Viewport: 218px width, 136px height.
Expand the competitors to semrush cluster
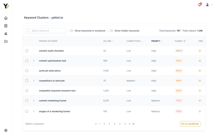[x=34, y=81]
